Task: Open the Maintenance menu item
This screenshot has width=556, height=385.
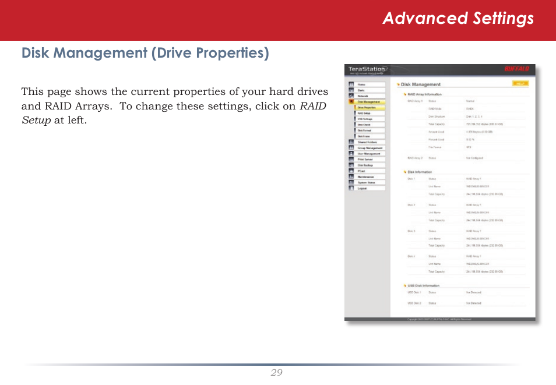Action: pyautogui.click(x=370, y=176)
